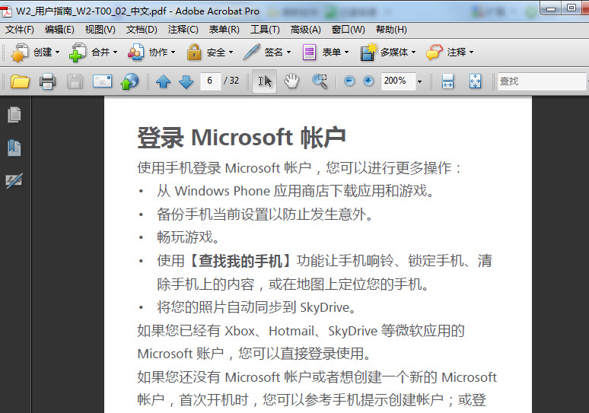Click the zoom in plus button
Viewport: 589px width, 413px height.
(368, 81)
